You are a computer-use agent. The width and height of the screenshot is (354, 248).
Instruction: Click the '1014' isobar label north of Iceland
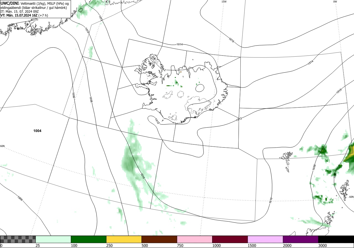pyautogui.click(x=179, y=44)
